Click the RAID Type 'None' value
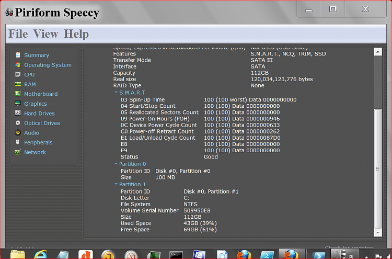Screen dimensions: 392x259 pos(258,86)
